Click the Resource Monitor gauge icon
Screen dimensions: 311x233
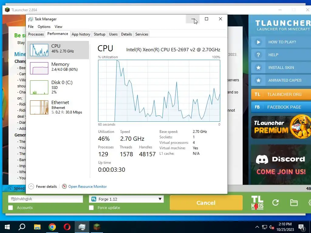(64, 187)
